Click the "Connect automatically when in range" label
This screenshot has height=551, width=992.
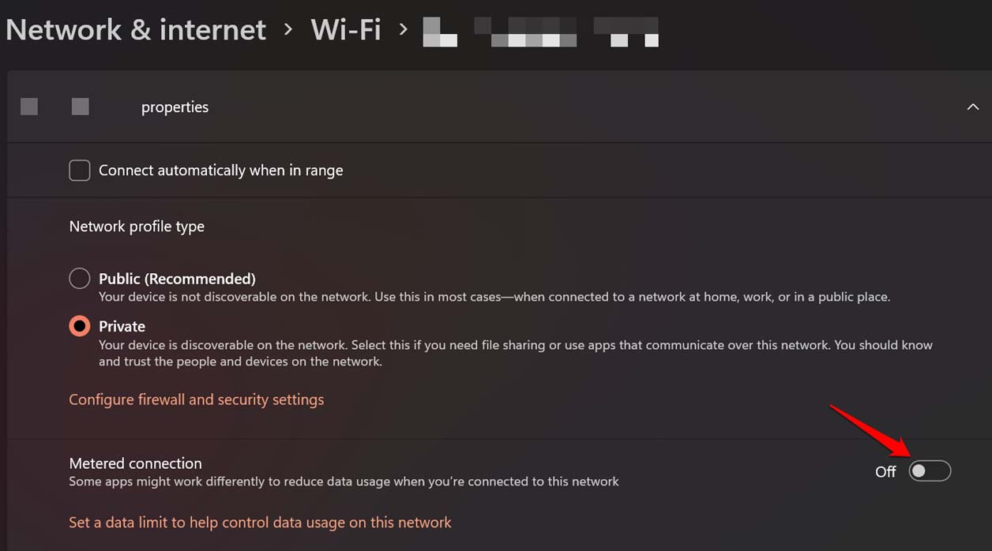click(220, 171)
